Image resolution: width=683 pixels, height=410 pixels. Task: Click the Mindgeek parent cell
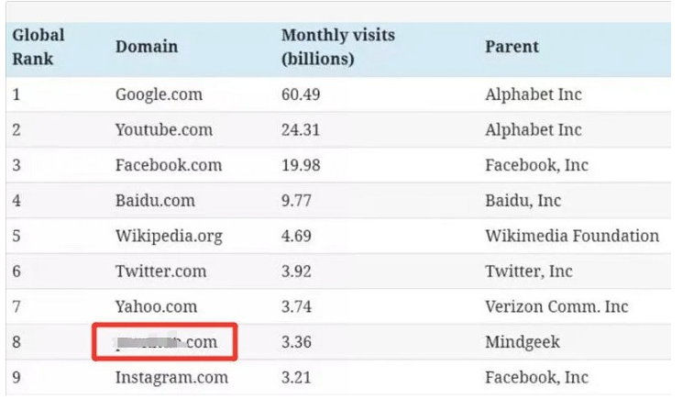click(x=523, y=342)
